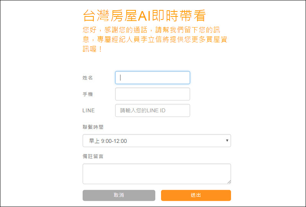306x207 pixels.
Task: Click the 備註留言 label
Action: 93,156
